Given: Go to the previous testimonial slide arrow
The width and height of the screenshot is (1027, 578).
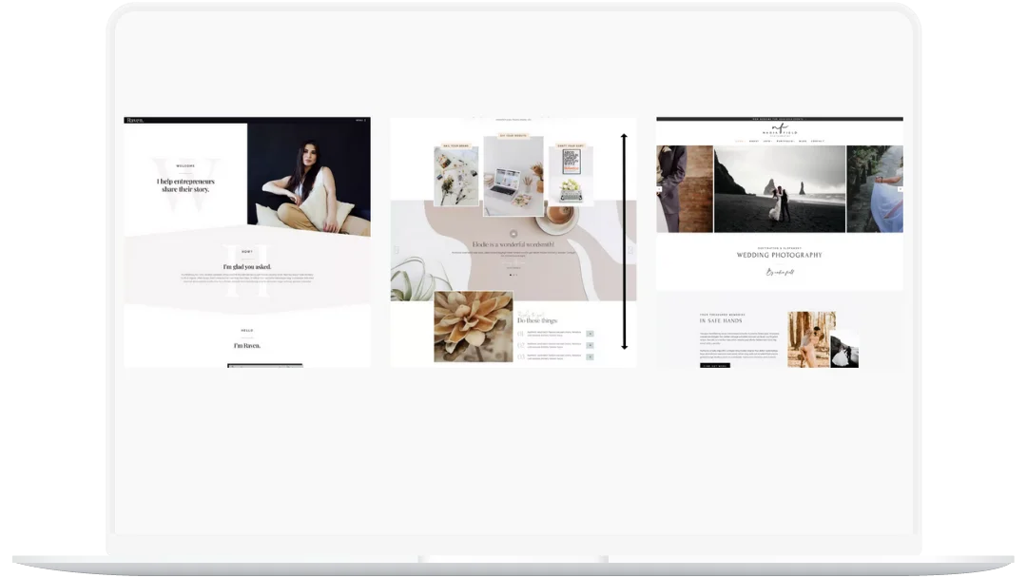Looking at the screenshot, I should coord(397,250).
